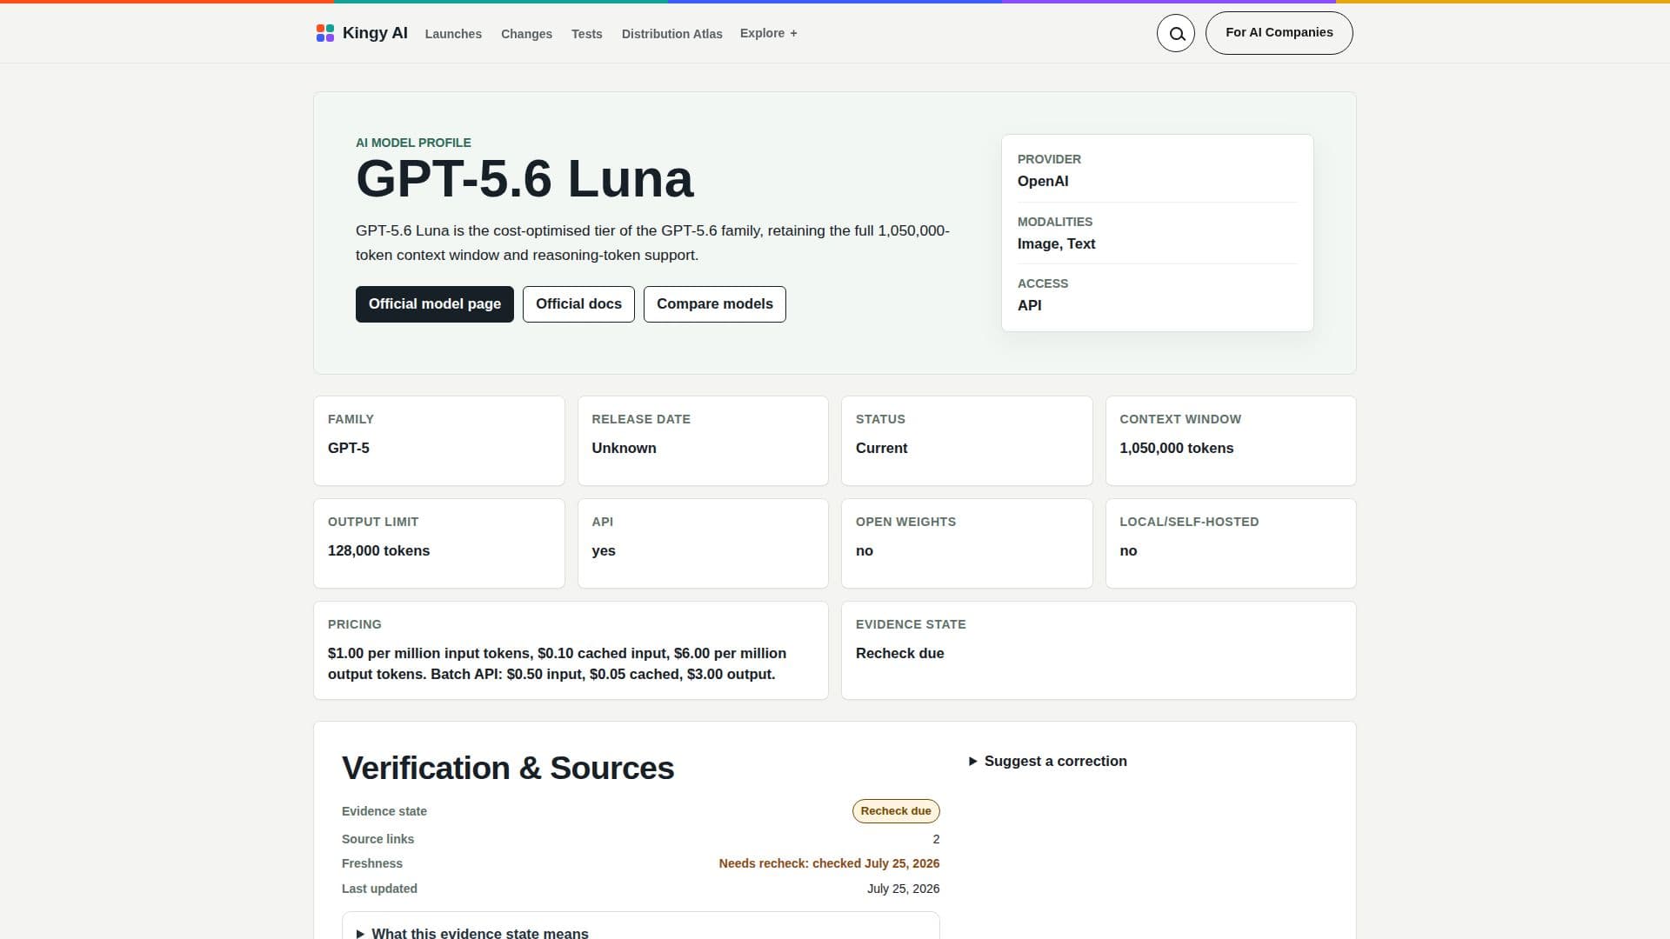
Task: Click the Current status value
Action: [x=881, y=449]
